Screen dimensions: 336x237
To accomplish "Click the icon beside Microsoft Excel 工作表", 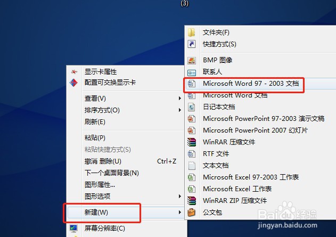I will tap(191, 189).
